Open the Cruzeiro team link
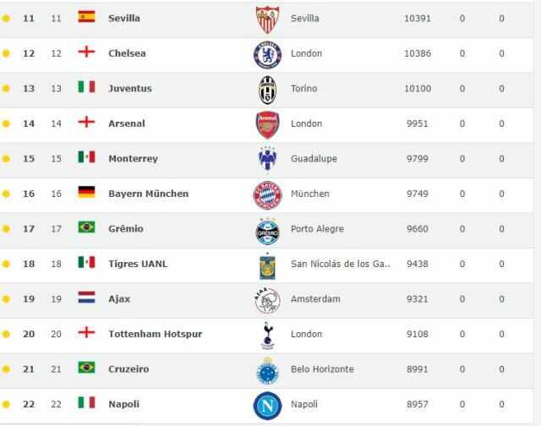Screen dimensions: 541x426 pyautogui.click(x=130, y=369)
